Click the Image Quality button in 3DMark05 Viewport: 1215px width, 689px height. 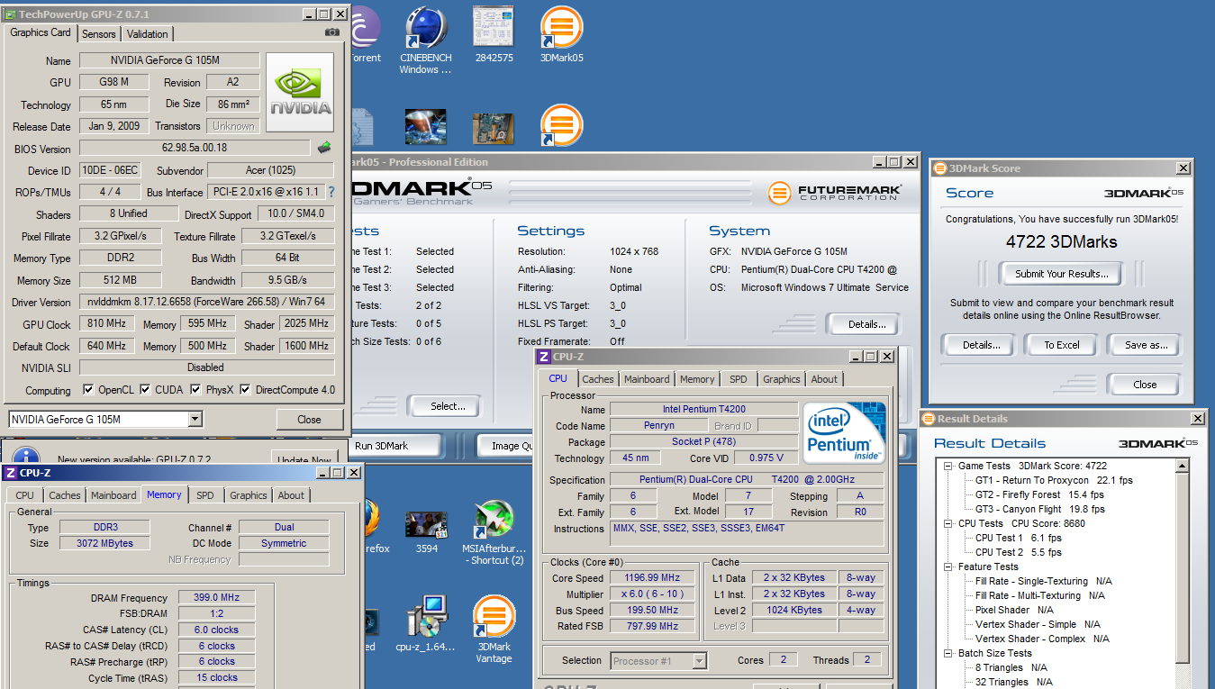(506, 446)
